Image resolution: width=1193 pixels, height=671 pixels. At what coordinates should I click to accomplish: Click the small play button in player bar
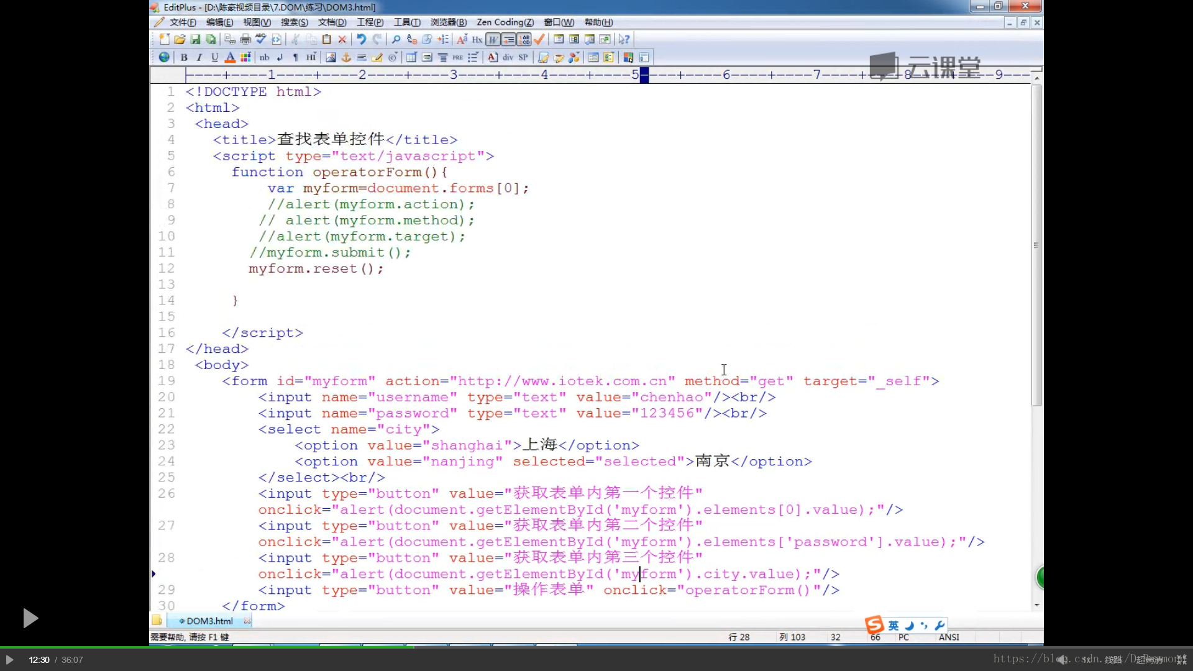(x=9, y=660)
